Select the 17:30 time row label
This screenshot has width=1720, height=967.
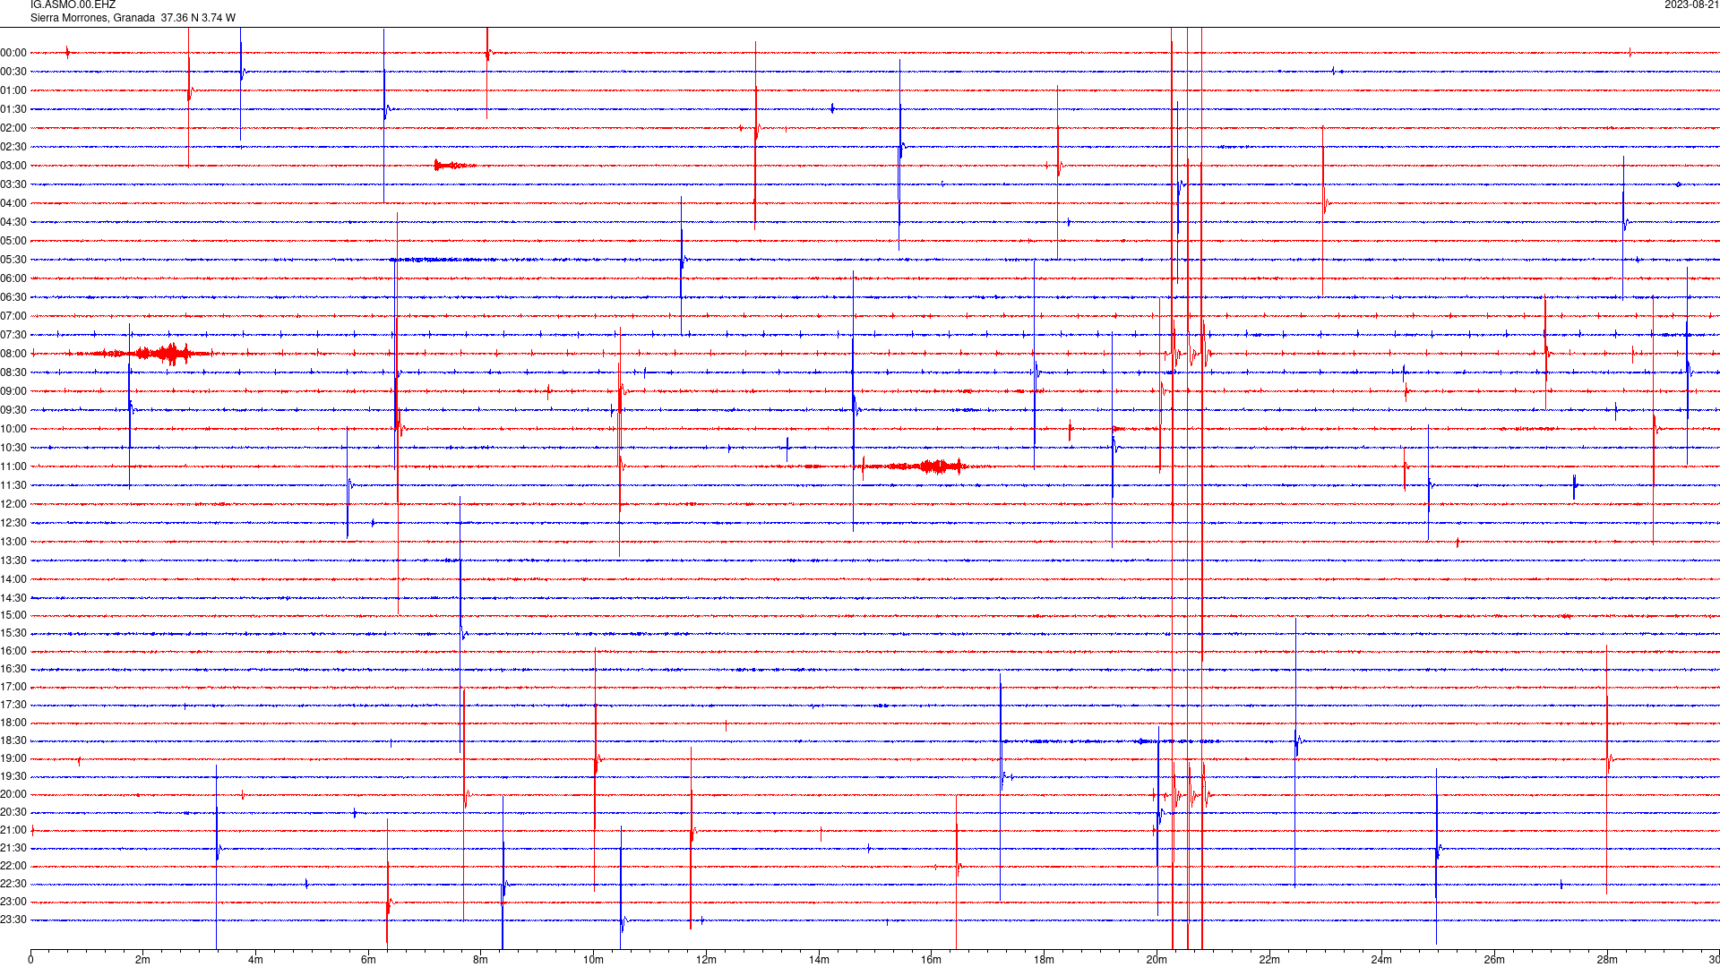tap(13, 705)
